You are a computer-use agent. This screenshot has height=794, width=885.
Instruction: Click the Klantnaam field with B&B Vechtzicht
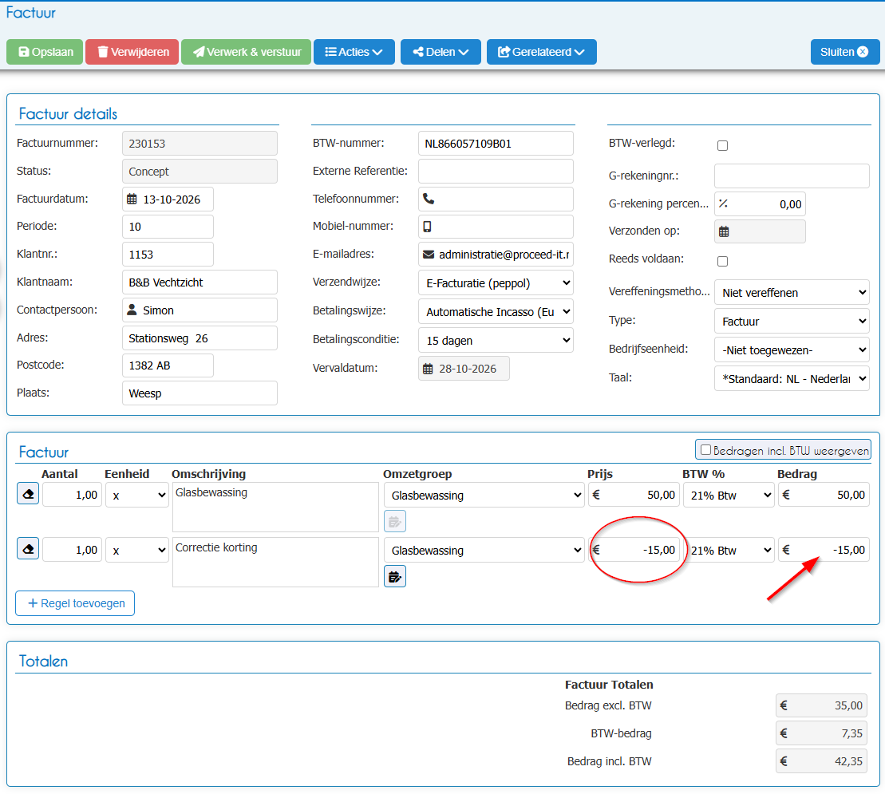tap(200, 282)
